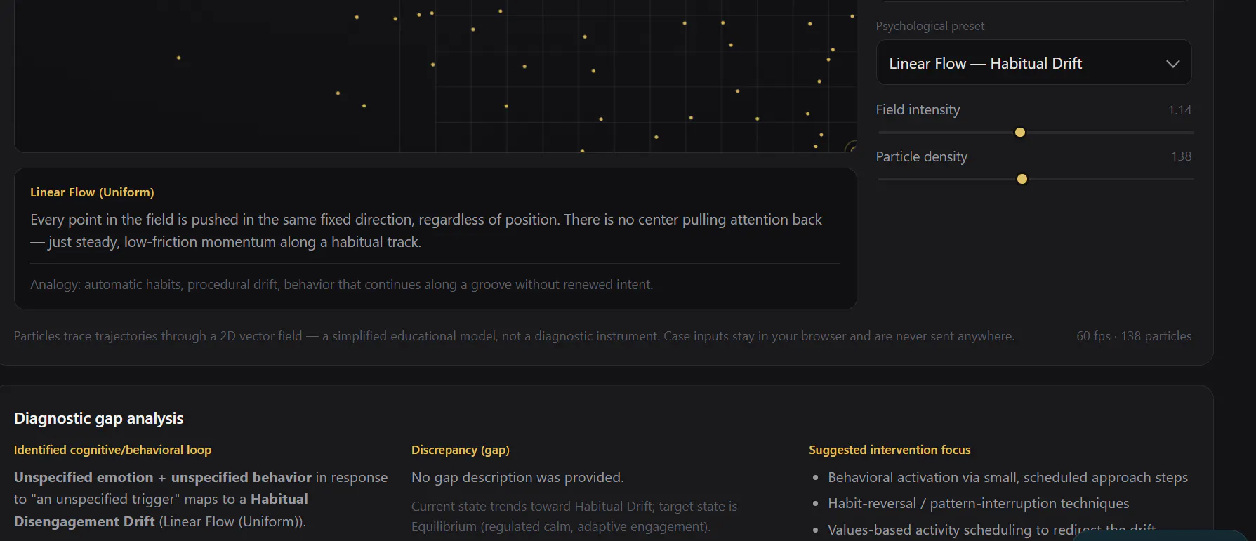Click the particle field canvas
1256x541 pixels.
pos(435,76)
